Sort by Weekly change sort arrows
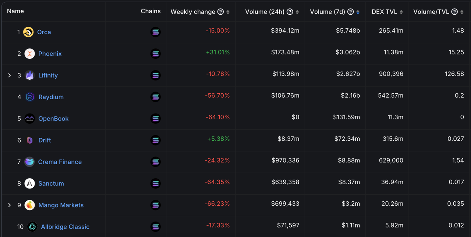The height and width of the screenshot is (237, 471). pos(228,12)
